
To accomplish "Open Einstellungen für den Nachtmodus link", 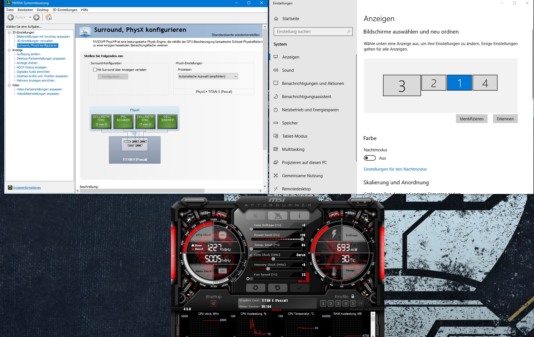I will point(395,169).
